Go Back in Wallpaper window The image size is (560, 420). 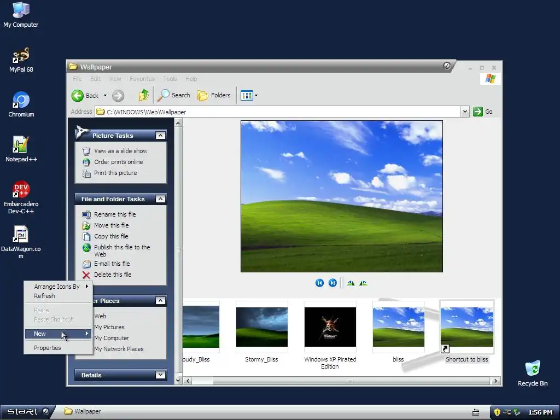click(x=85, y=95)
